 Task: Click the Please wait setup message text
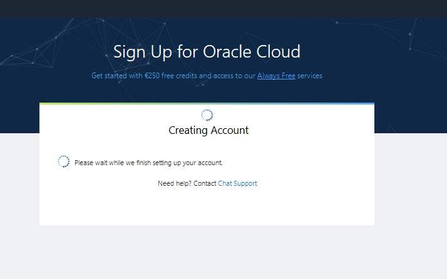click(148, 163)
